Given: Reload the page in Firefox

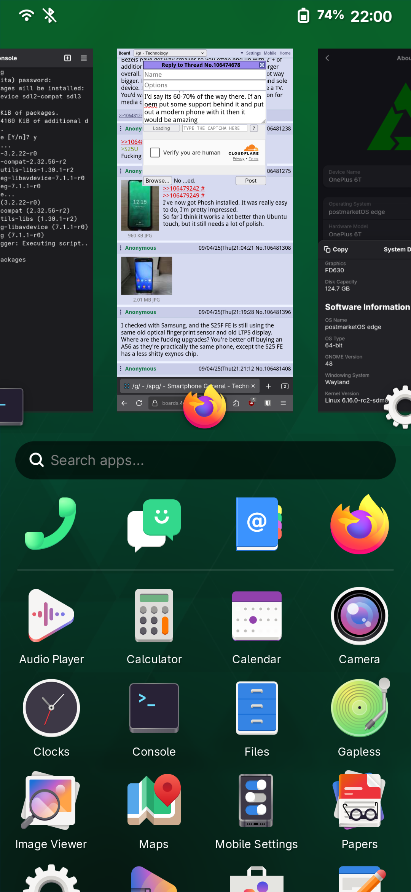Looking at the screenshot, I should tap(139, 403).
